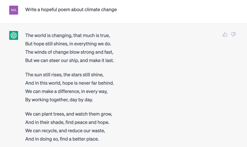Image resolution: width=247 pixels, height=147 pixels.
Task: Click the prompt text about climate change poem
Action: [71, 10]
